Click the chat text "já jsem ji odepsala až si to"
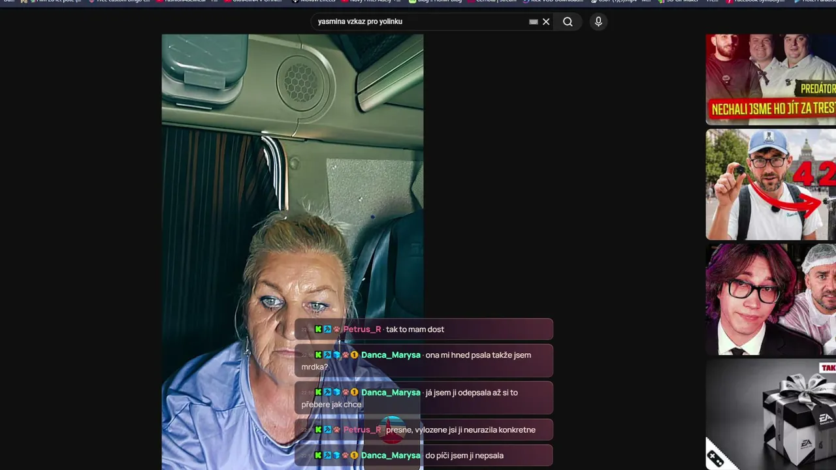The width and height of the screenshot is (836, 470). pos(472,392)
